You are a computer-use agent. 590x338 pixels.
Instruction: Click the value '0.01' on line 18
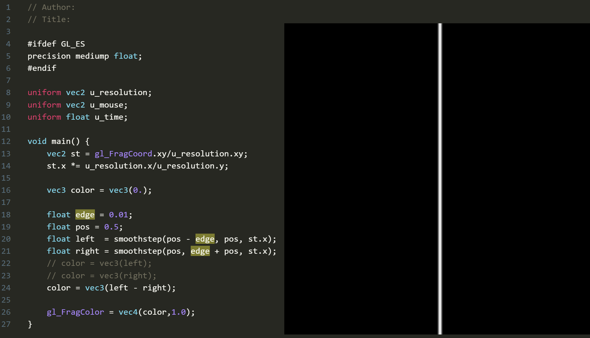click(x=119, y=215)
